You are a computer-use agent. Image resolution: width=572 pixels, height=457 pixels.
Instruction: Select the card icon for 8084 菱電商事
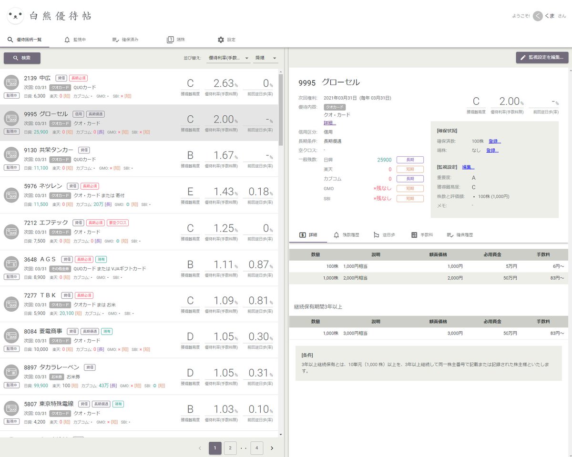[x=11, y=335]
